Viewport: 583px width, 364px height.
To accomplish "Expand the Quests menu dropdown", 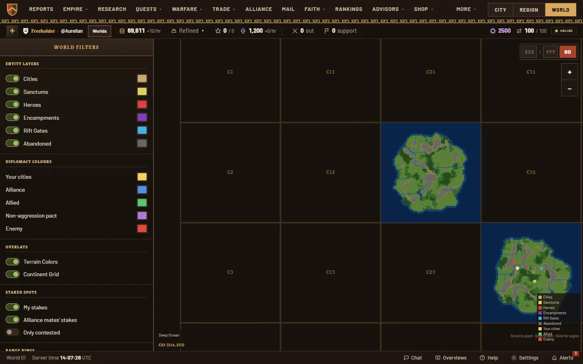I will (x=149, y=9).
